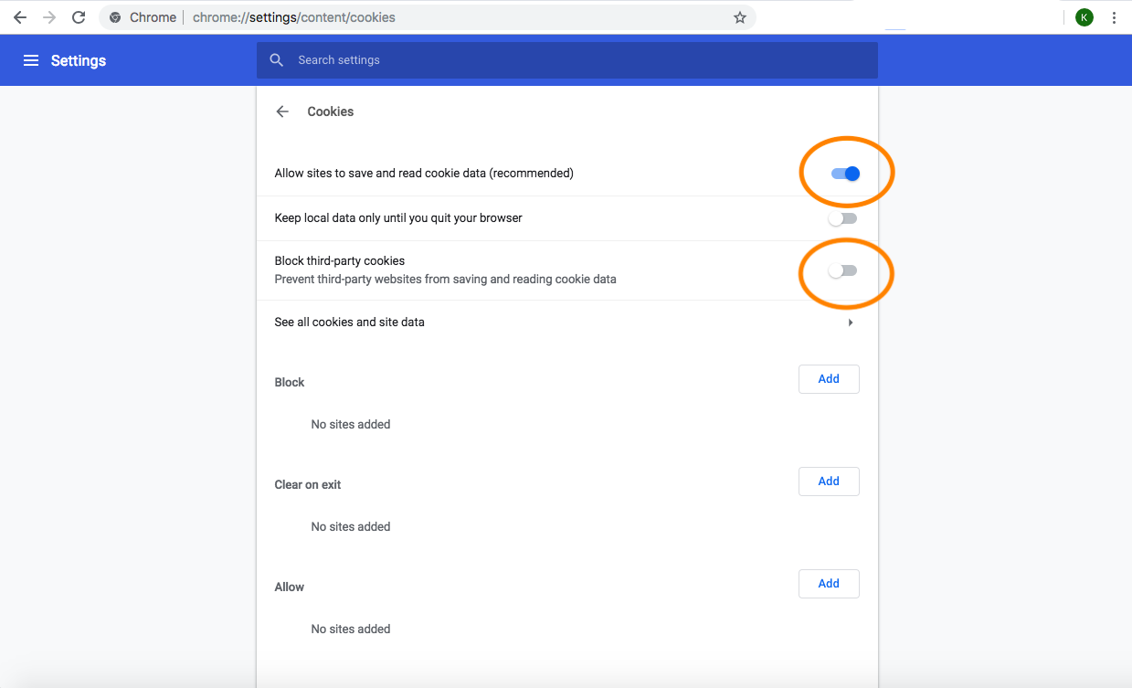Bookmark this page with the star icon
1132x688 pixels.
click(740, 17)
